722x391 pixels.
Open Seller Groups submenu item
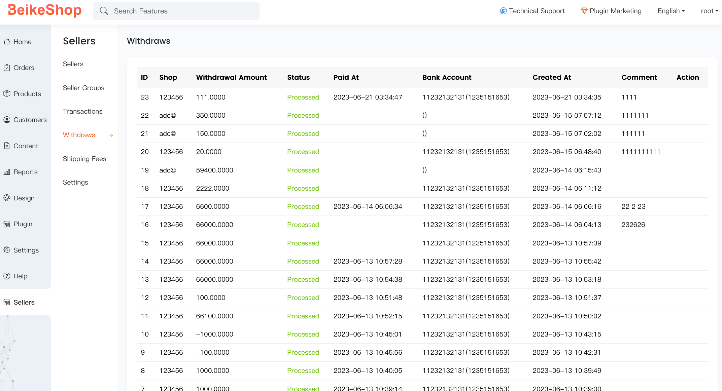coord(83,88)
